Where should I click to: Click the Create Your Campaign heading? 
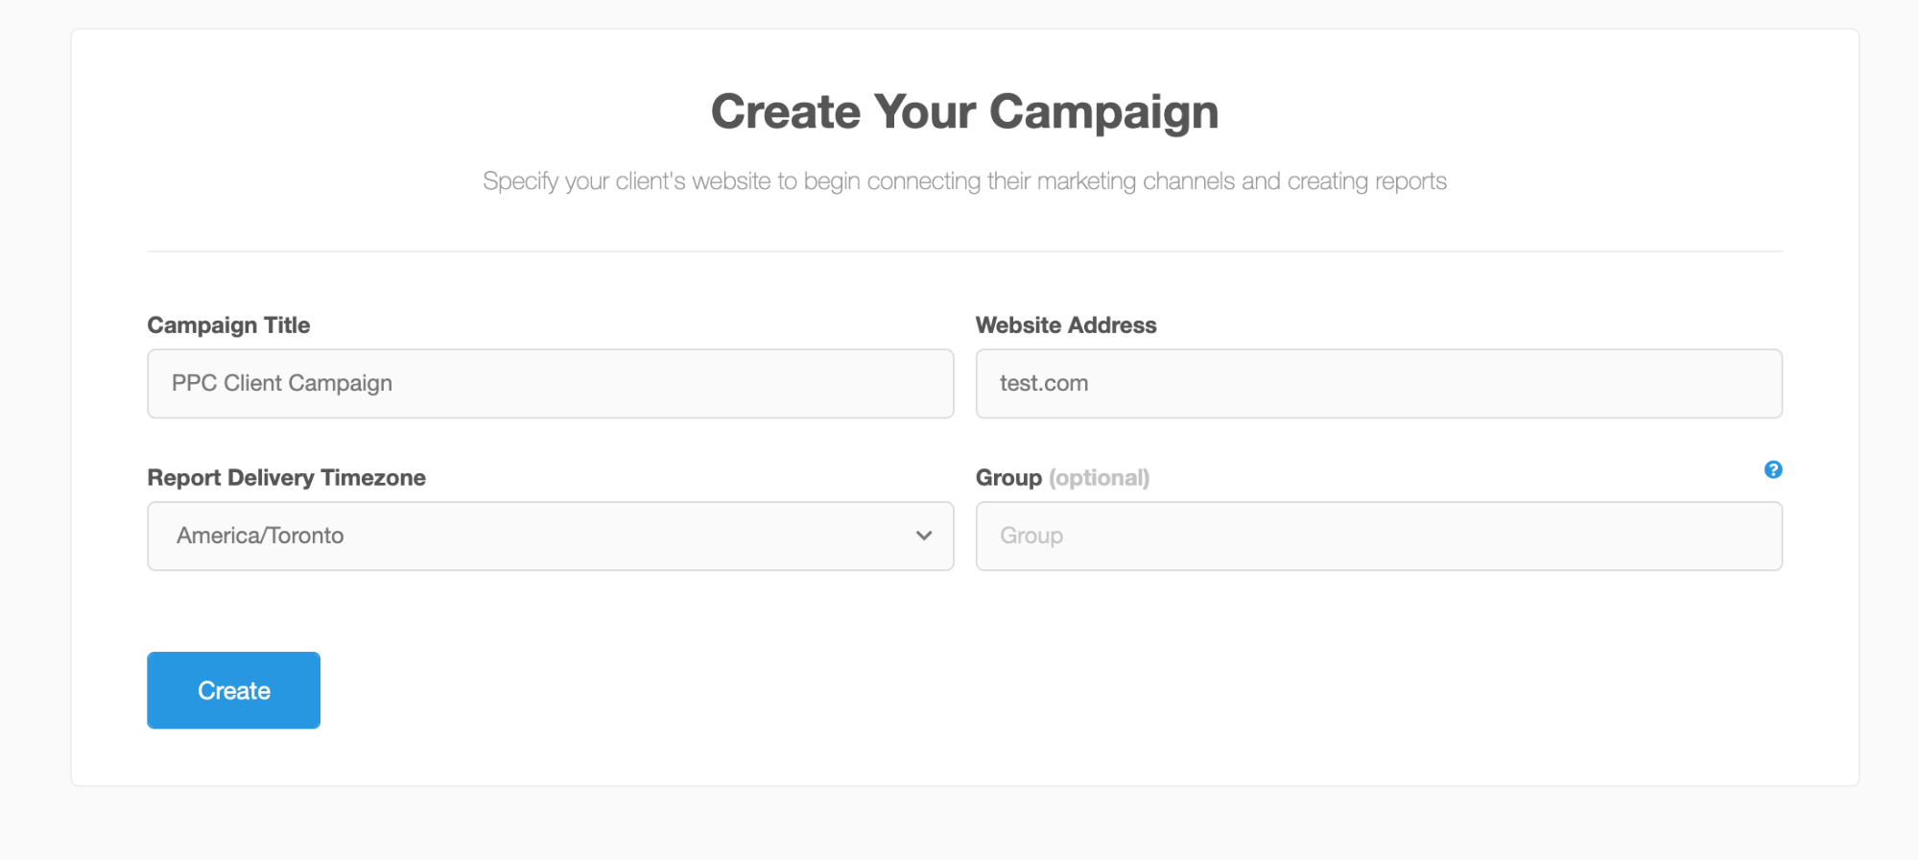pos(964,112)
